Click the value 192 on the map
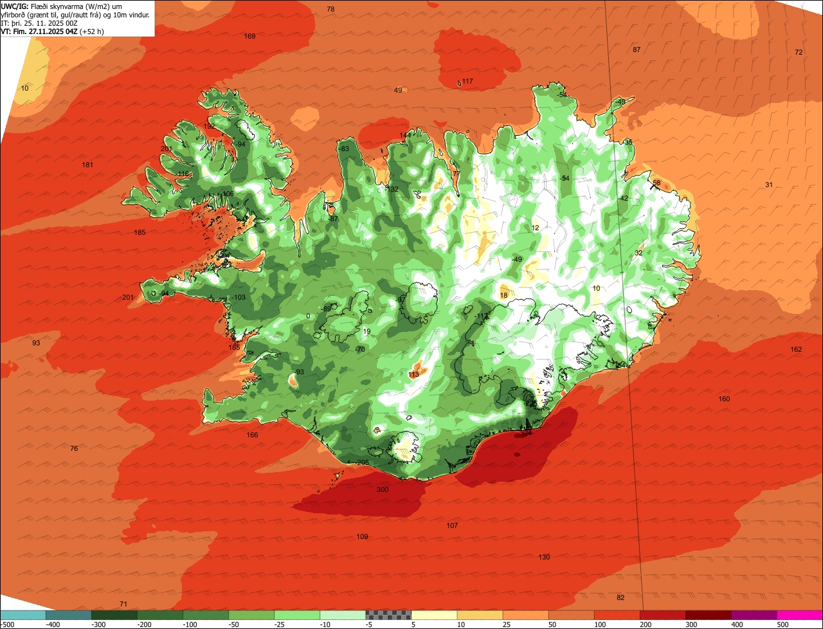The height and width of the screenshot is (629, 823). coord(210,127)
